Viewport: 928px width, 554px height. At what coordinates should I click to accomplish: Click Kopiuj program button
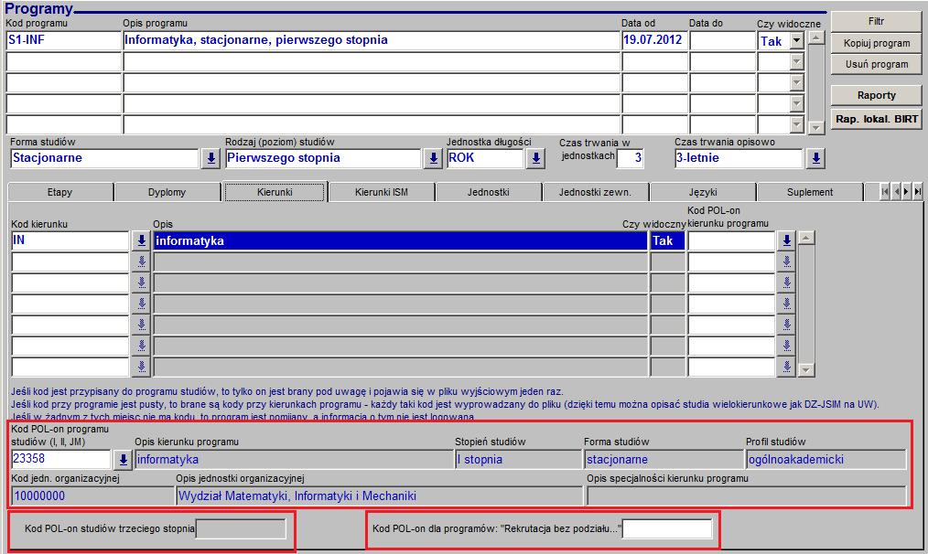876,43
